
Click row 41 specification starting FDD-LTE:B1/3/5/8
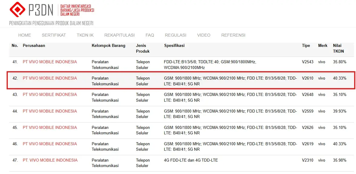210,65
